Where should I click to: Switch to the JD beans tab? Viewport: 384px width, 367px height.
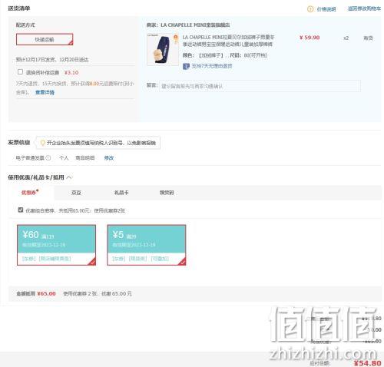click(x=76, y=193)
